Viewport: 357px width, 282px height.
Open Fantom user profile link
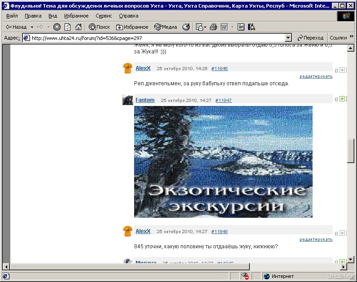145,100
